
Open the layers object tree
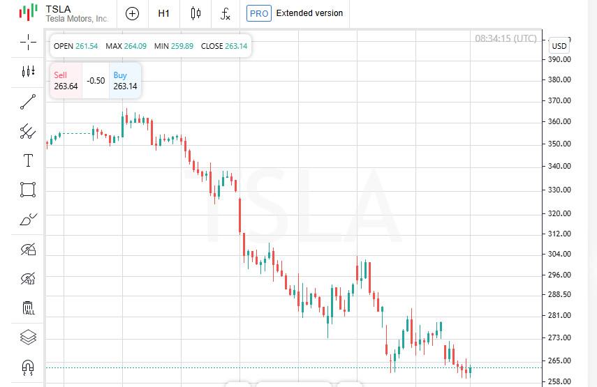point(28,337)
